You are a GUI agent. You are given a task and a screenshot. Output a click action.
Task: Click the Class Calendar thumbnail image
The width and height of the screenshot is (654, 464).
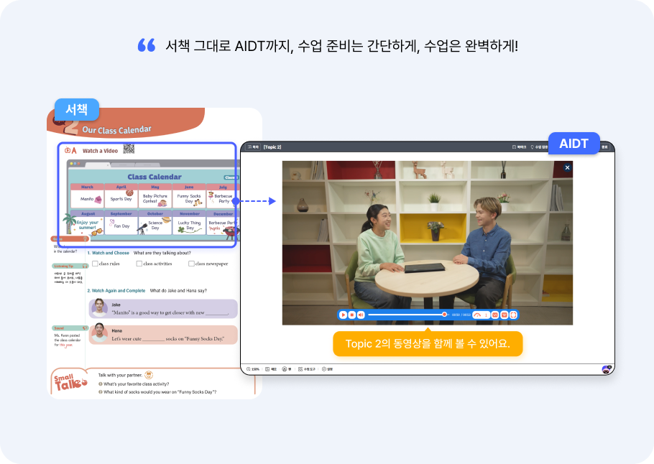click(x=152, y=200)
